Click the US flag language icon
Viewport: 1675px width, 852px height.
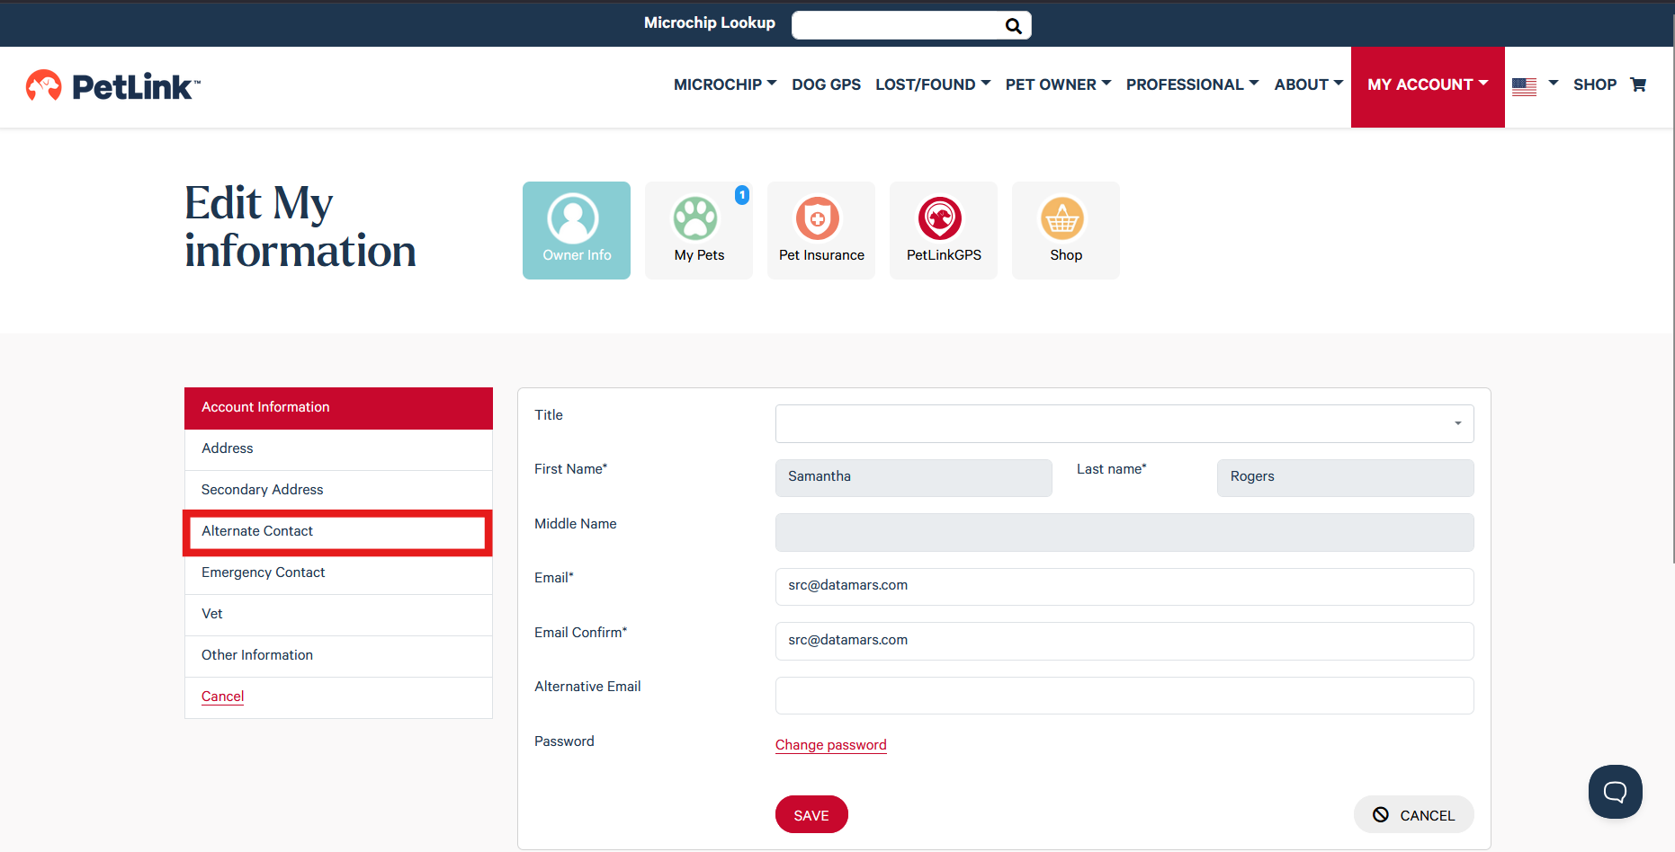pos(1524,86)
